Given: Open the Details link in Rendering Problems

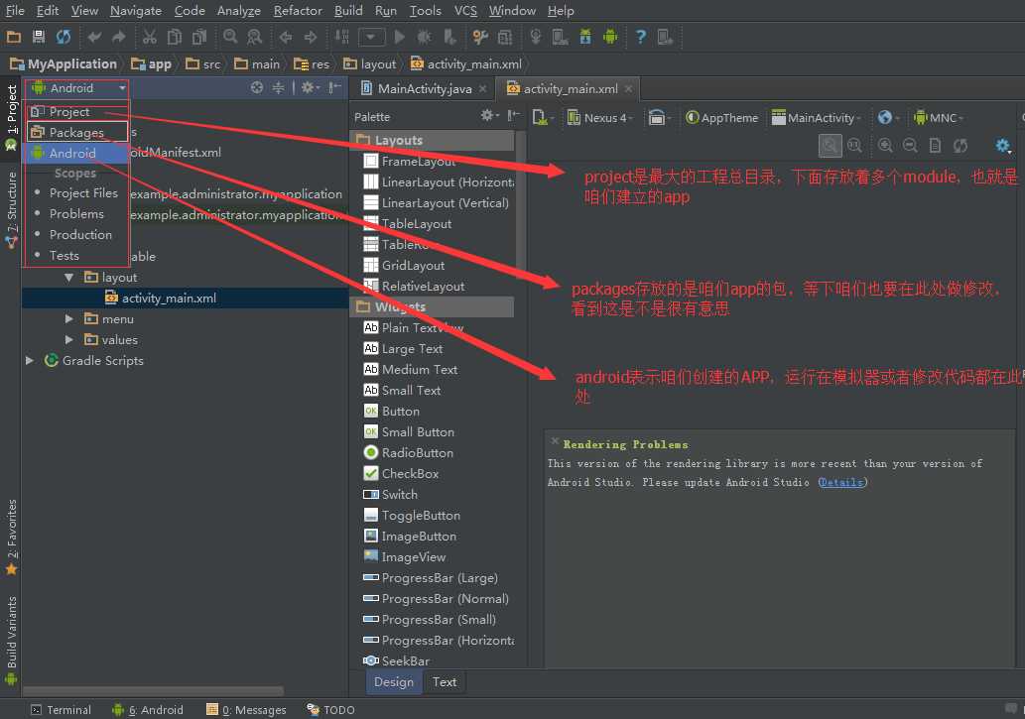Looking at the screenshot, I should pos(842,482).
